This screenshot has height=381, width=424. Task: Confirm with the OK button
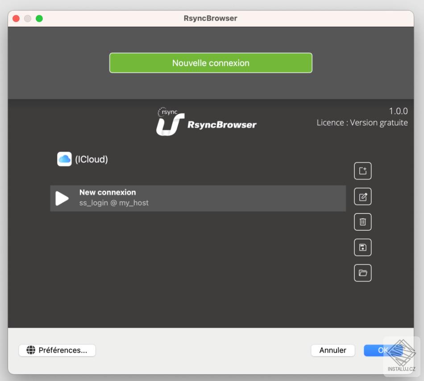[x=385, y=350]
